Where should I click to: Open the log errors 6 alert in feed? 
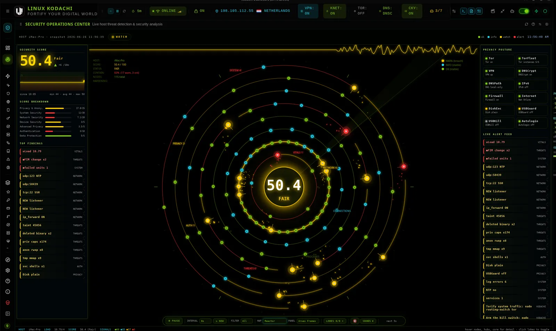(x=515, y=282)
